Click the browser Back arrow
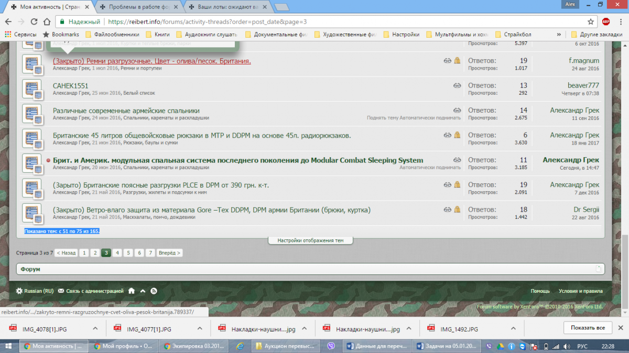Viewport: 629px width, 353px height. pos(7,22)
